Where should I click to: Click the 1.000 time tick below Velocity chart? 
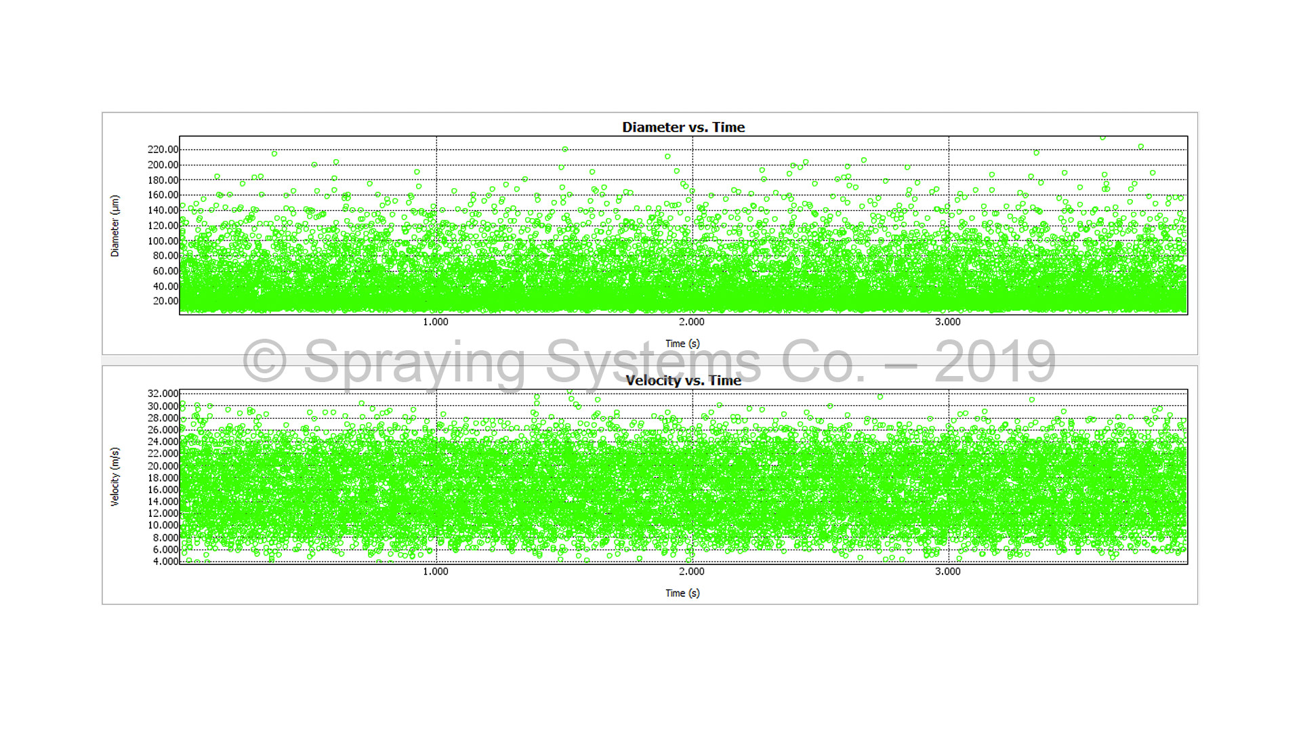pyautogui.click(x=435, y=571)
